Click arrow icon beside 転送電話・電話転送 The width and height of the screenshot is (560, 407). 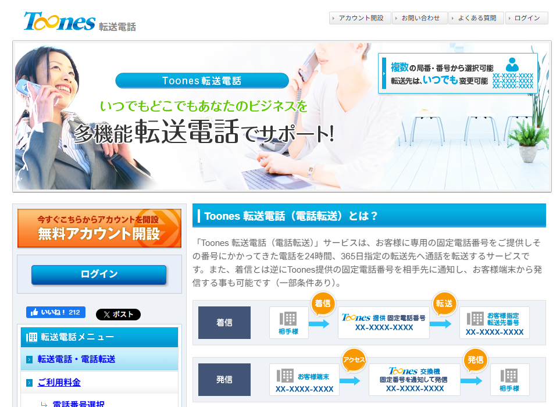pyautogui.click(x=30, y=359)
